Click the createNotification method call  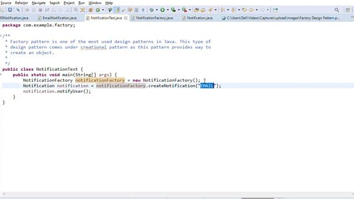[172, 86]
